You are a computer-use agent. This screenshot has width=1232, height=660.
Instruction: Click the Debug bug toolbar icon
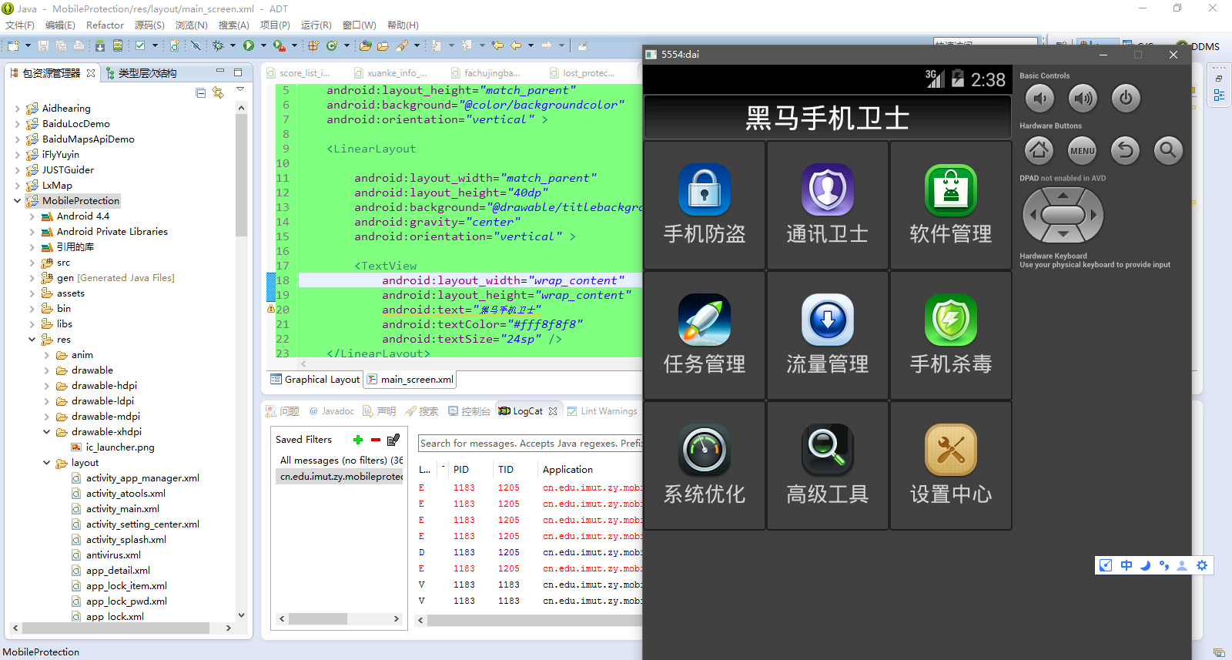218,45
